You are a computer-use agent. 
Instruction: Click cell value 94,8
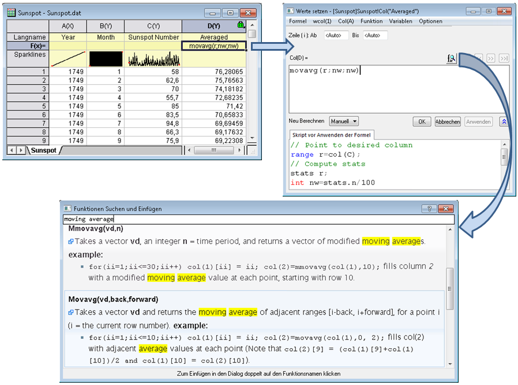click(153, 123)
